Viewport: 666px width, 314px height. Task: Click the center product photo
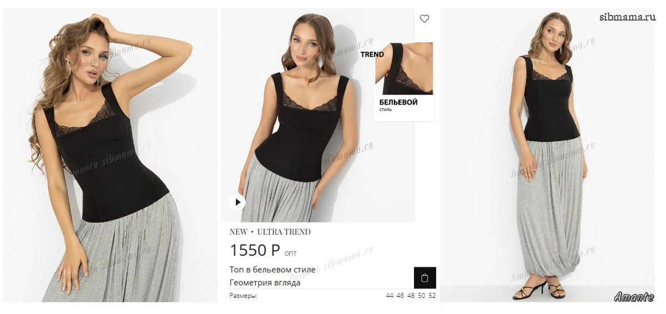(x=318, y=115)
